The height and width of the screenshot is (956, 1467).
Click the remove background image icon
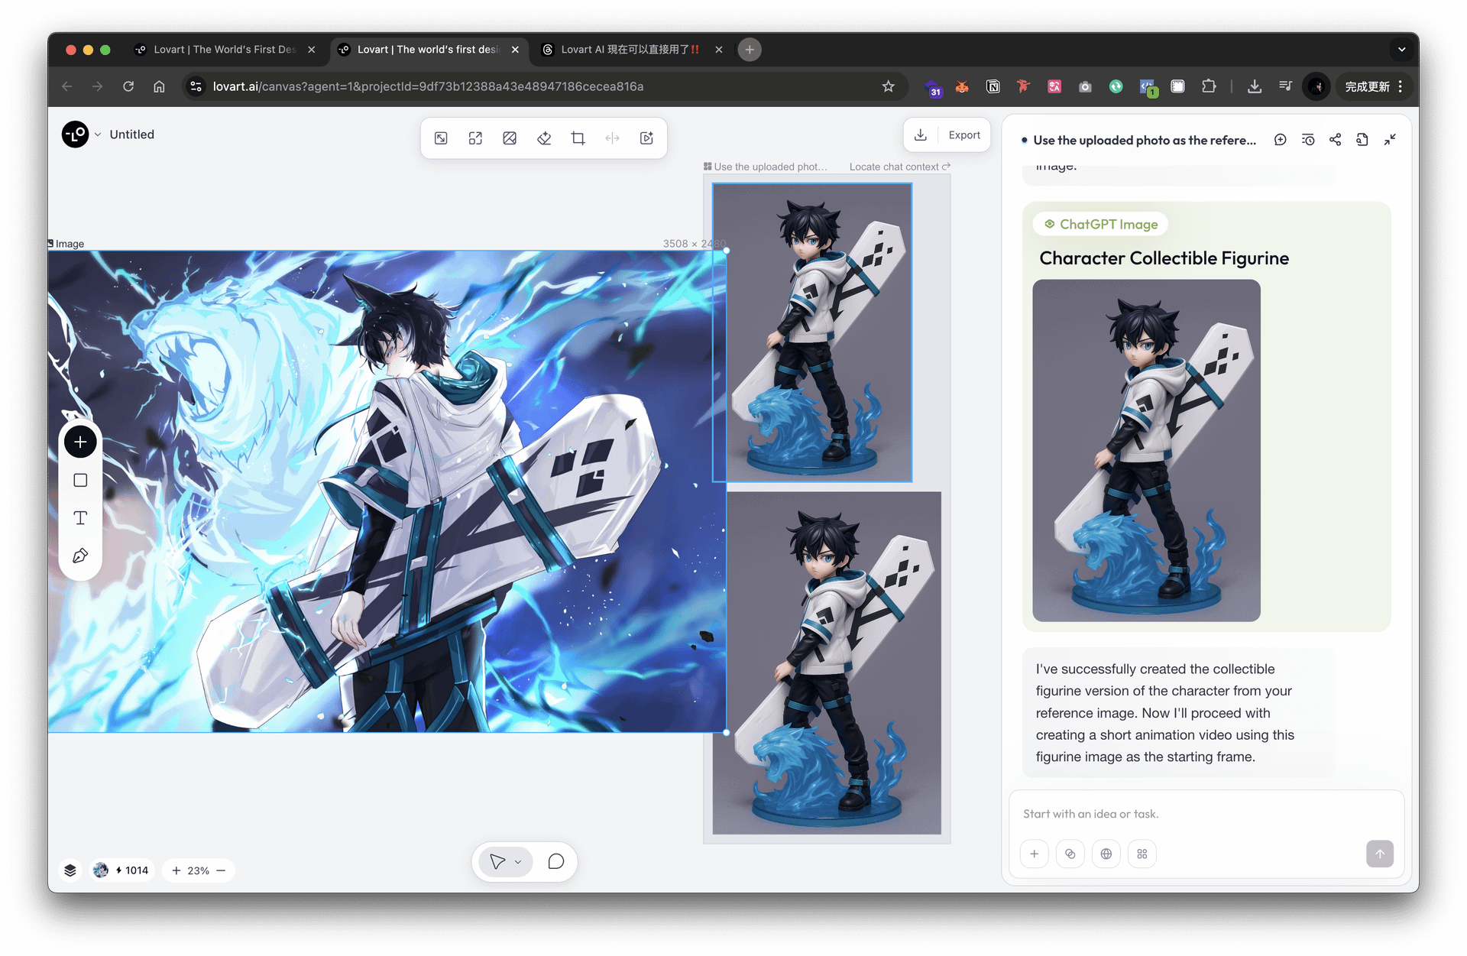[510, 138]
